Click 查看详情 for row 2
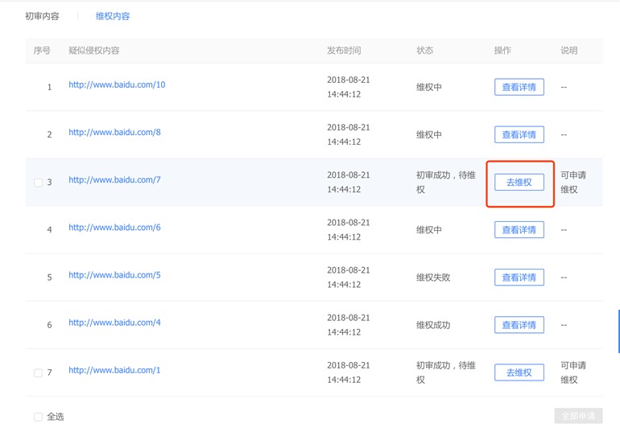Viewport: 620px width, 436px height. 519,134
